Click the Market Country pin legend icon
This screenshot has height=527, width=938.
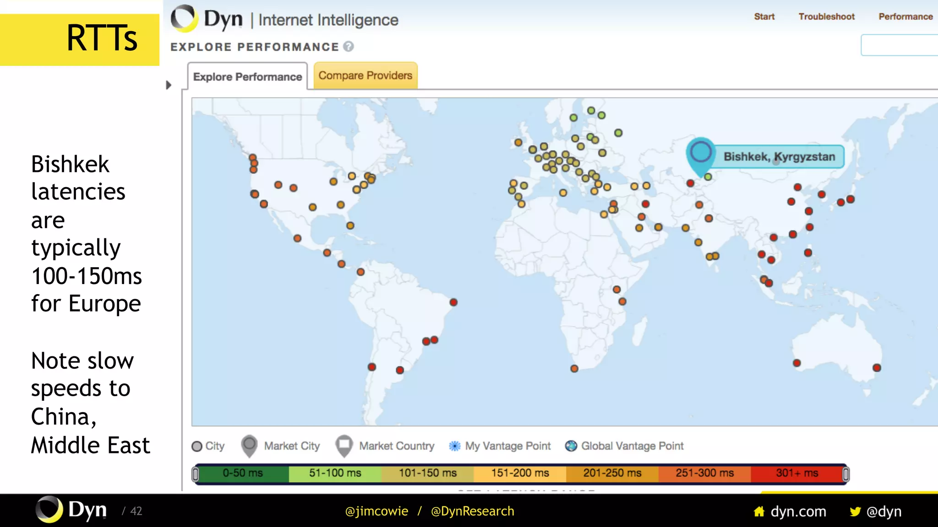click(x=344, y=445)
